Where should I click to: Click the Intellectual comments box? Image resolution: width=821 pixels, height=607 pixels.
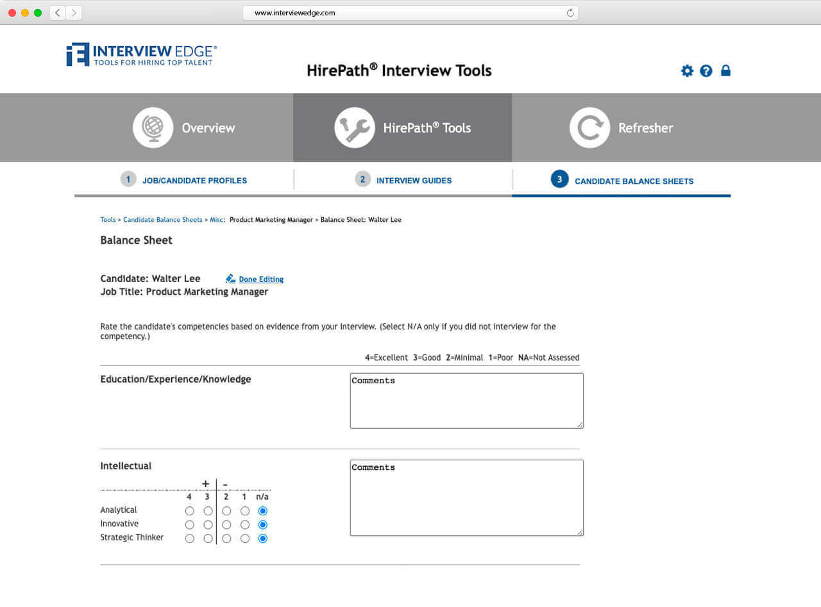[x=467, y=497]
